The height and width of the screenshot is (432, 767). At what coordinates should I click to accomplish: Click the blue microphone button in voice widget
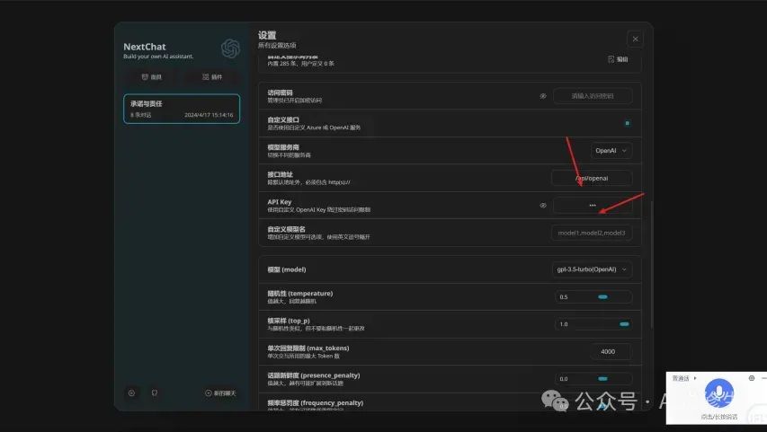coord(718,394)
